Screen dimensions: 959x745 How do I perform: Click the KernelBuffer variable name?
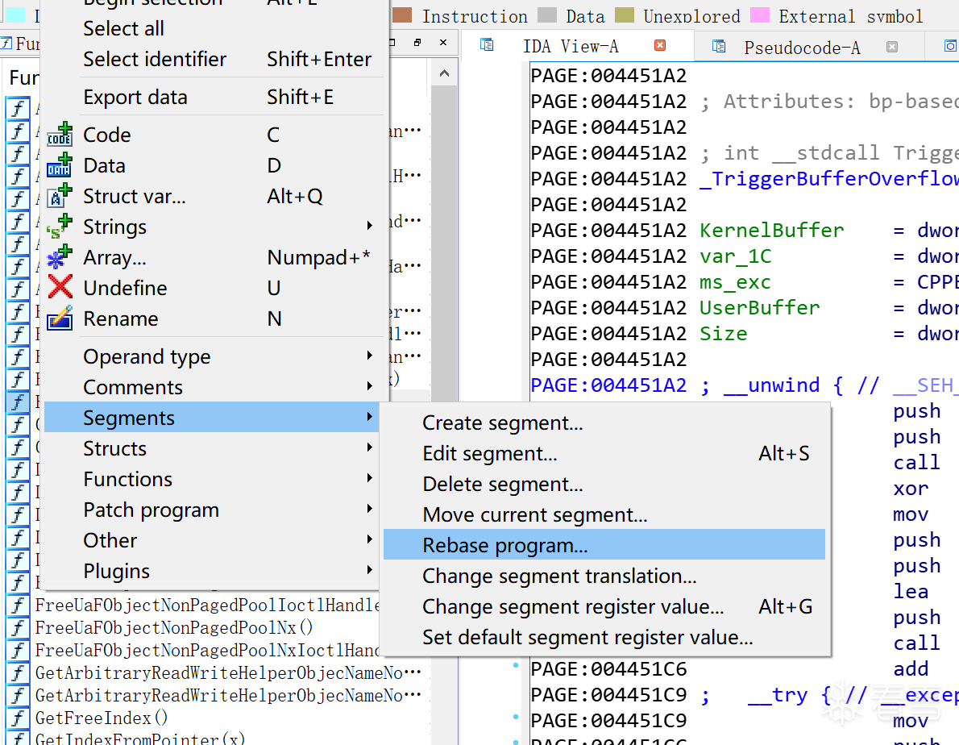point(772,231)
